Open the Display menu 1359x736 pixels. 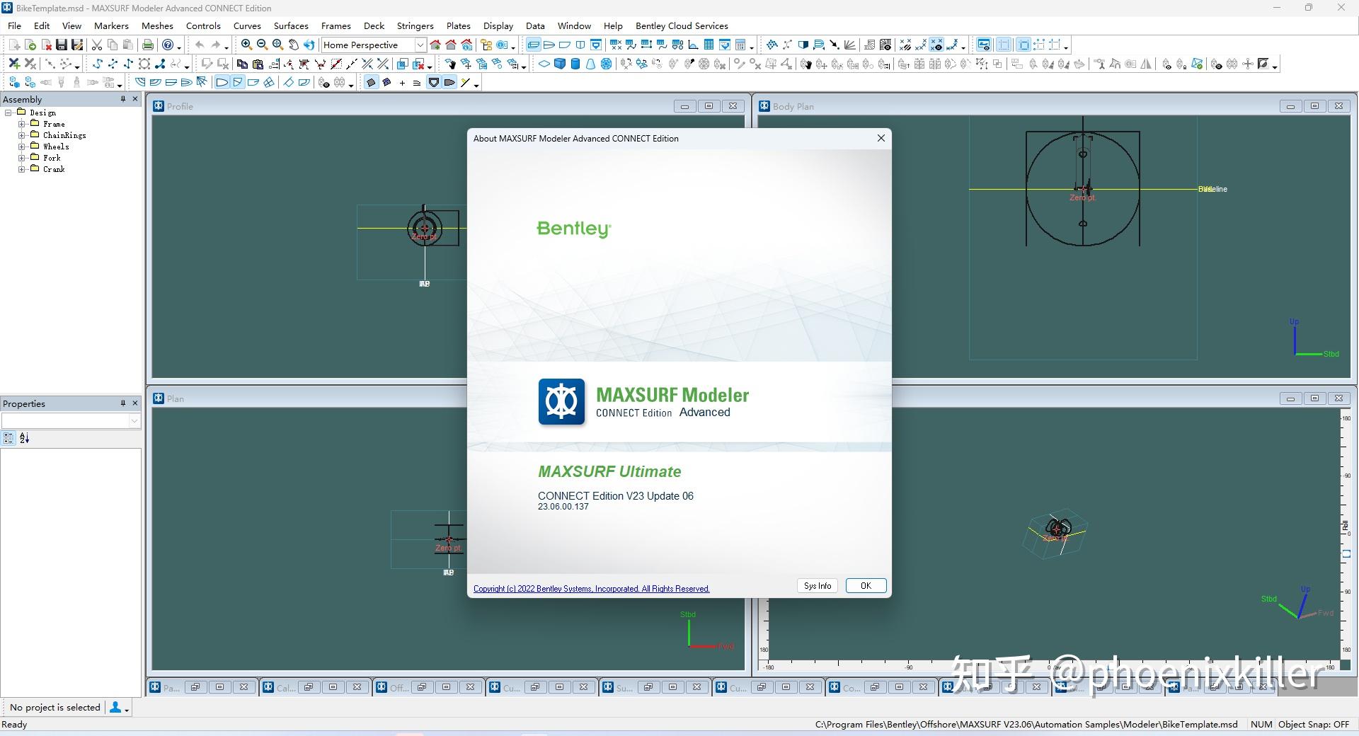click(x=498, y=25)
